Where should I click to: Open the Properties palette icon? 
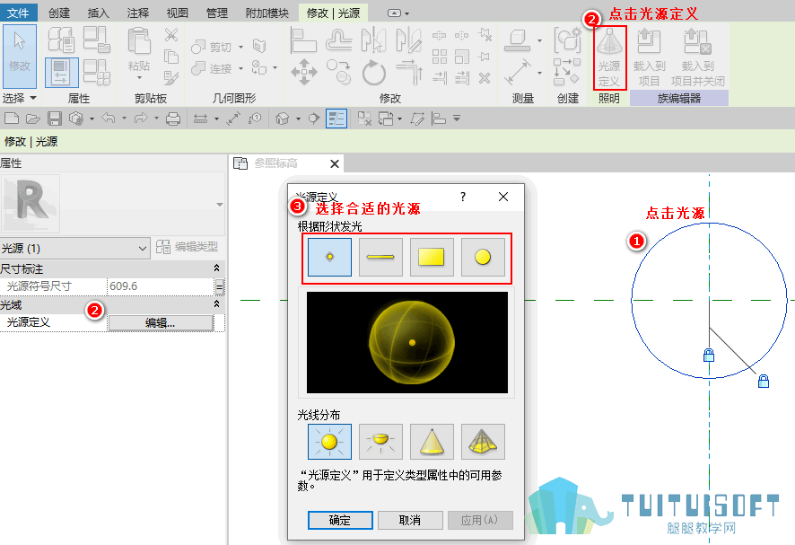pyautogui.click(x=61, y=72)
